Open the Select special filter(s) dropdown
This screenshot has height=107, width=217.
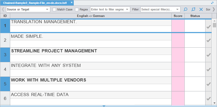click(x=160, y=9)
